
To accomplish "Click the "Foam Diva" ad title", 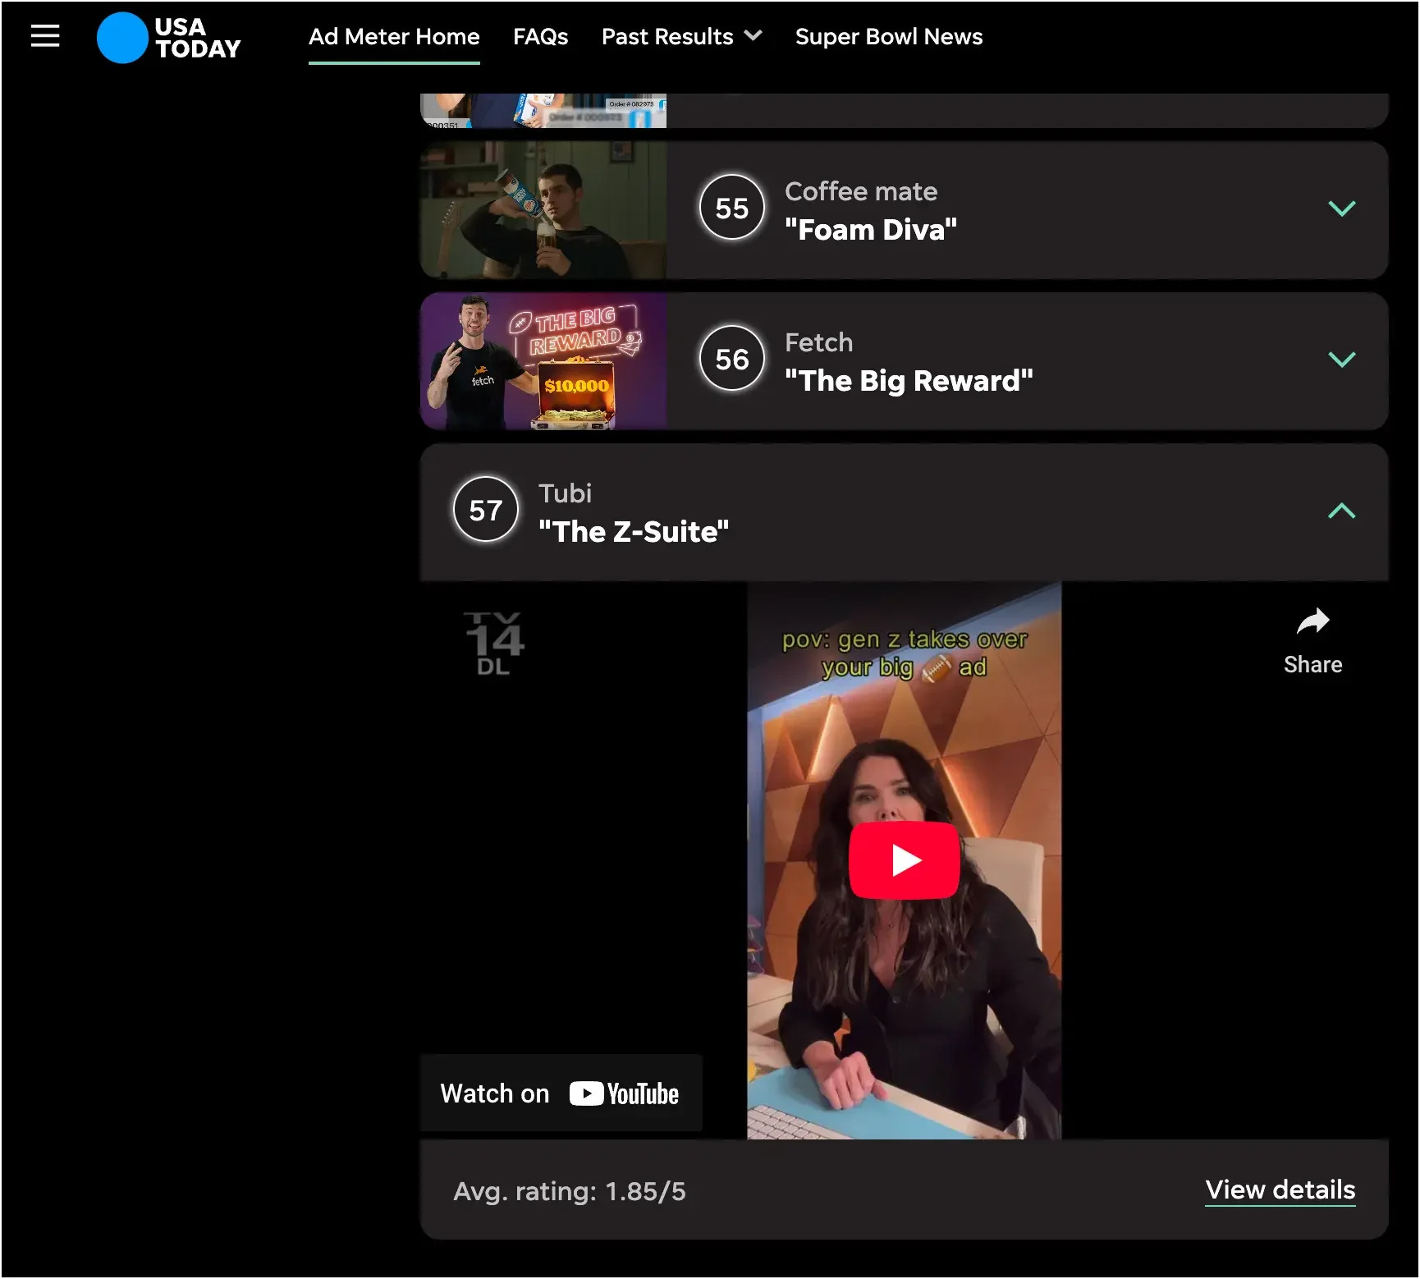I will [871, 230].
